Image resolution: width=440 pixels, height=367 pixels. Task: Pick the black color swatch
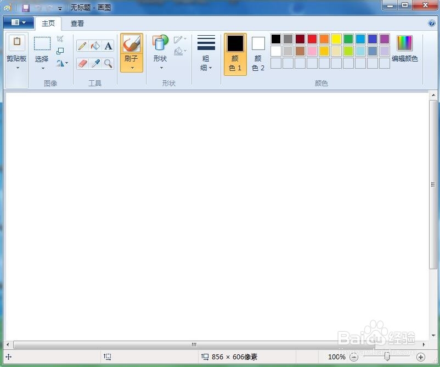tap(276, 39)
